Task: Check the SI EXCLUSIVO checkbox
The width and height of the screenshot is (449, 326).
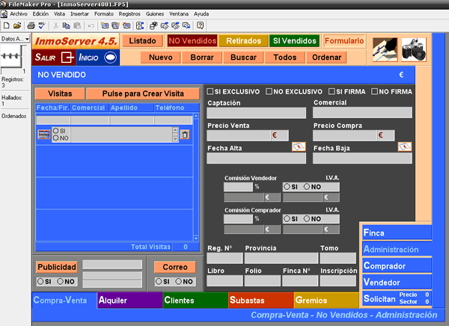Action: [x=210, y=91]
